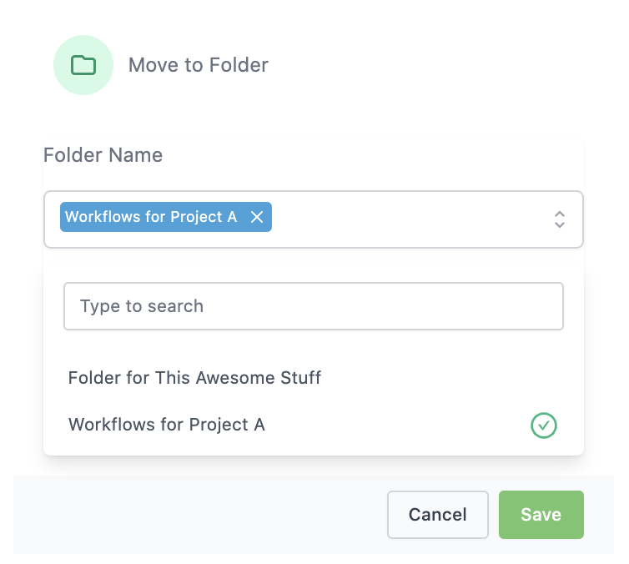Click the X icon on the selected folder tag

pyautogui.click(x=257, y=217)
